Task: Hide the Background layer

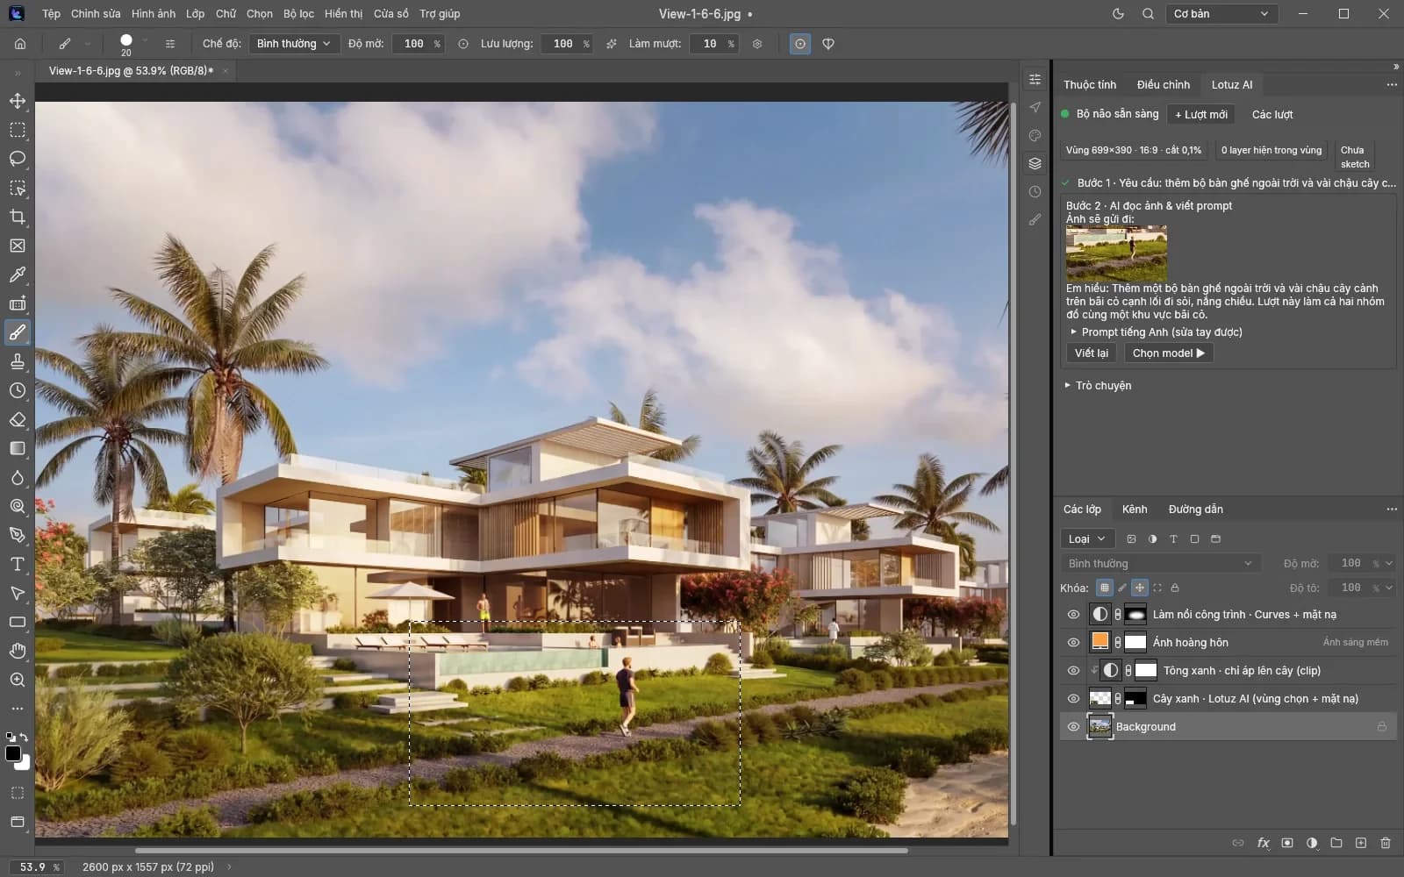Action: (x=1072, y=727)
